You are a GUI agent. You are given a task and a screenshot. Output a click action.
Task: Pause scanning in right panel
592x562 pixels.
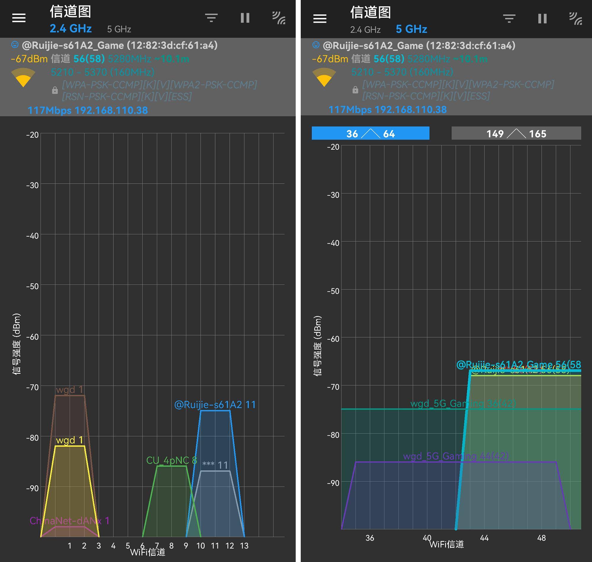[542, 19]
